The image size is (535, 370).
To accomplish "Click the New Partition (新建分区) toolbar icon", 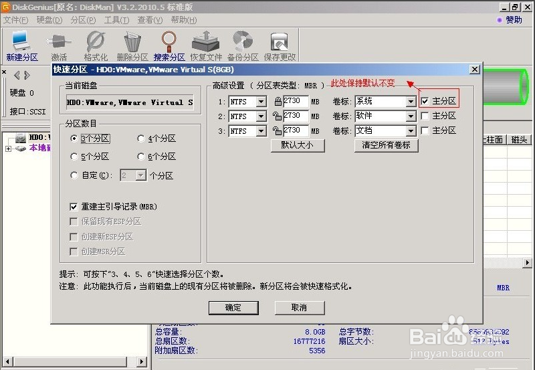I will [21, 41].
